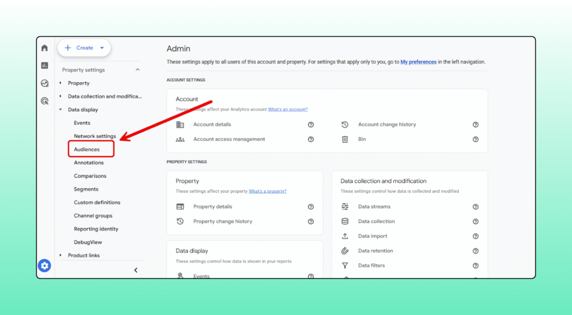Click the Admin gear icon
This screenshot has height=315, width=572.
point(45,266)
